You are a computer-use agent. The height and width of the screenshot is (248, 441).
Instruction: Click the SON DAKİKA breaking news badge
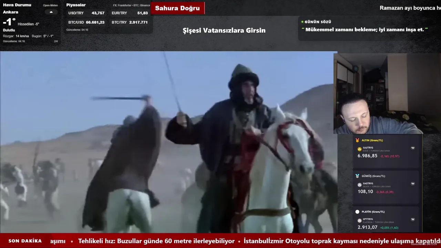pos(25,241)
